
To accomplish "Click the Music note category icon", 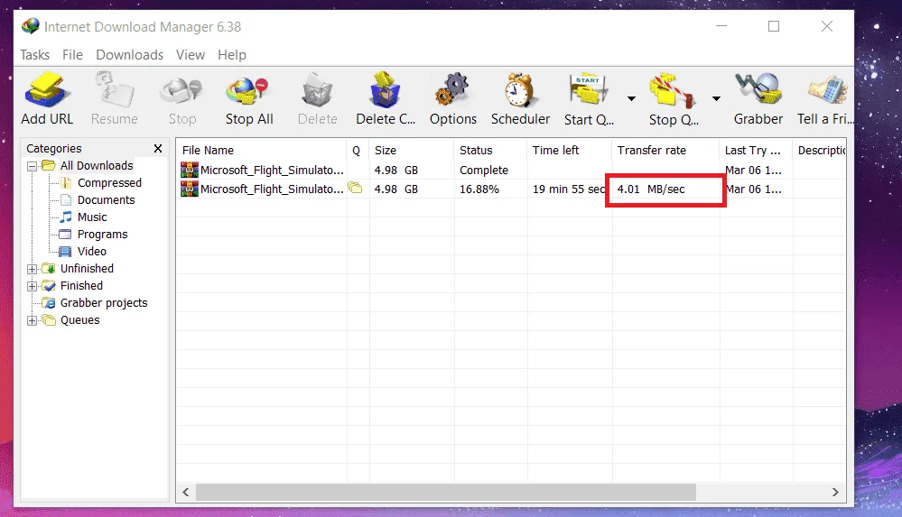I will click(x=66, y=217).
